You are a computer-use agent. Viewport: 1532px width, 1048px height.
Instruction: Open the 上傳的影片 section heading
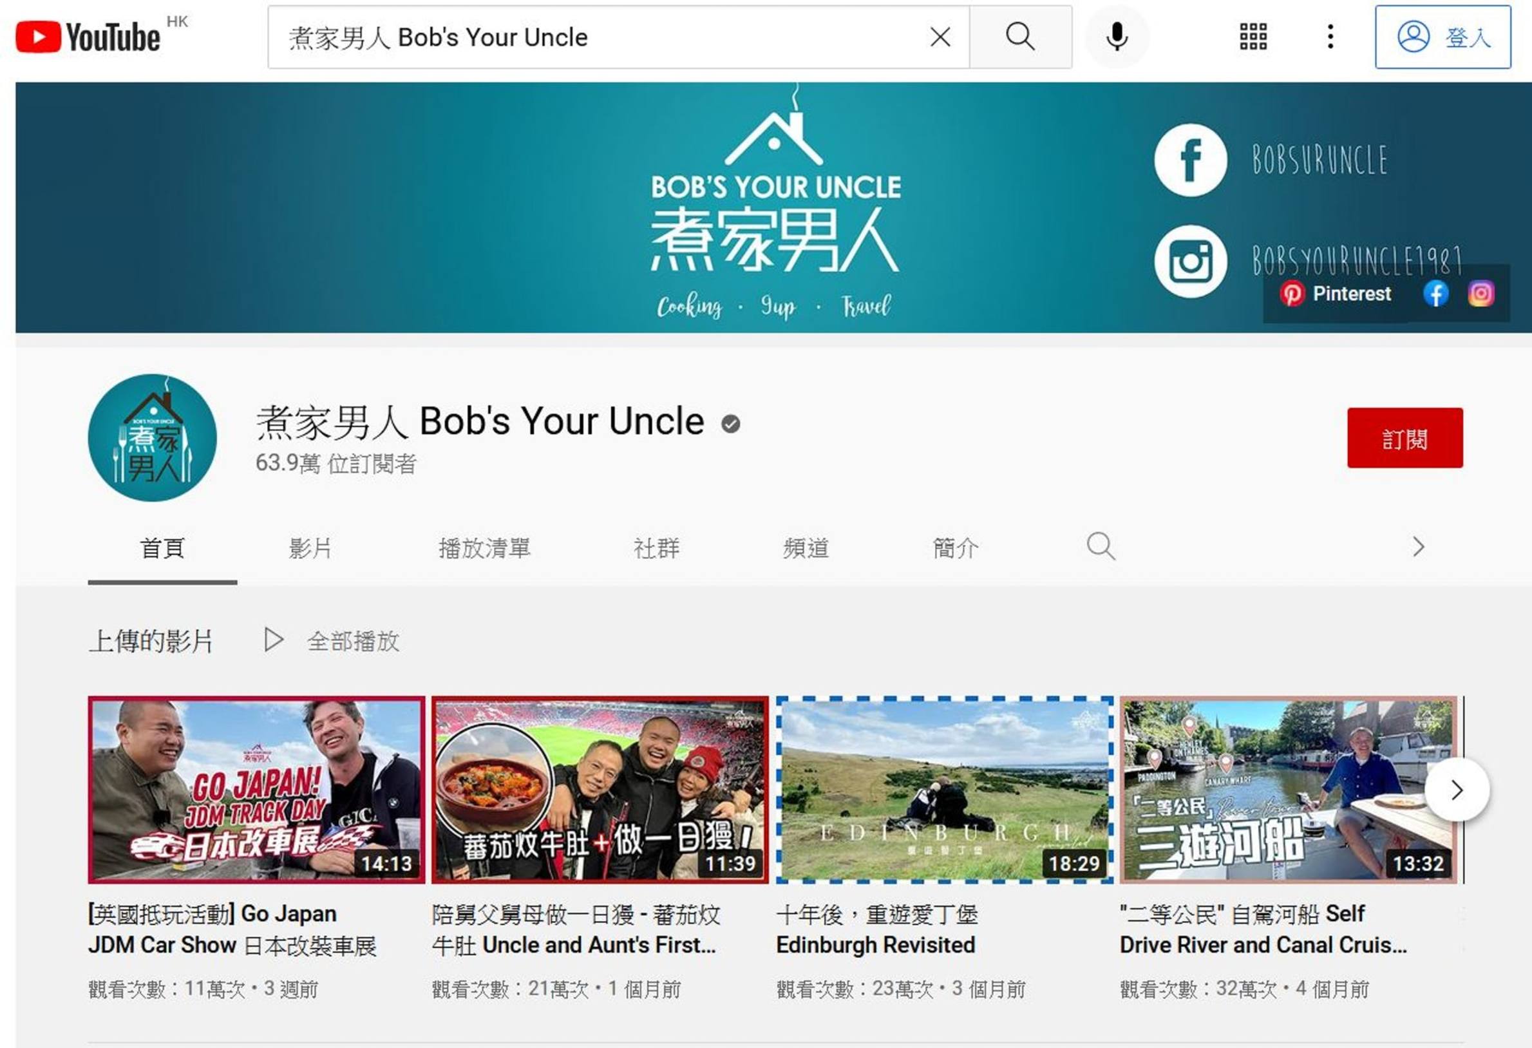click(151, 640)
